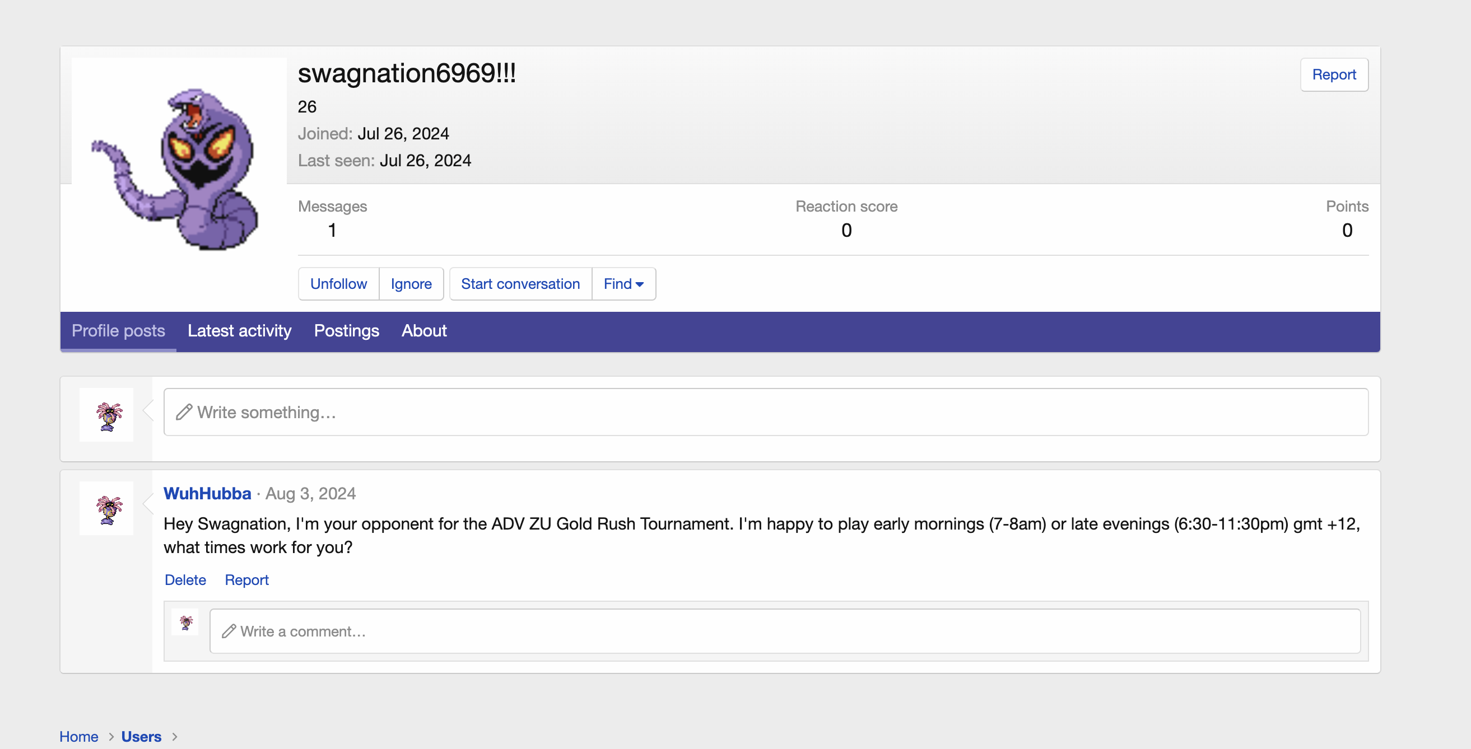Open the Postings tab
Screen dimensions: 1471x749
coord(347,331)
